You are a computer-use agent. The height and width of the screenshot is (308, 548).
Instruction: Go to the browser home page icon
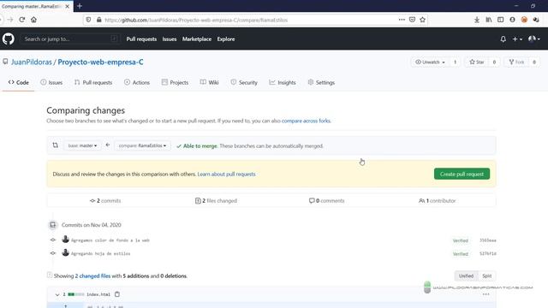pos(33,20)
